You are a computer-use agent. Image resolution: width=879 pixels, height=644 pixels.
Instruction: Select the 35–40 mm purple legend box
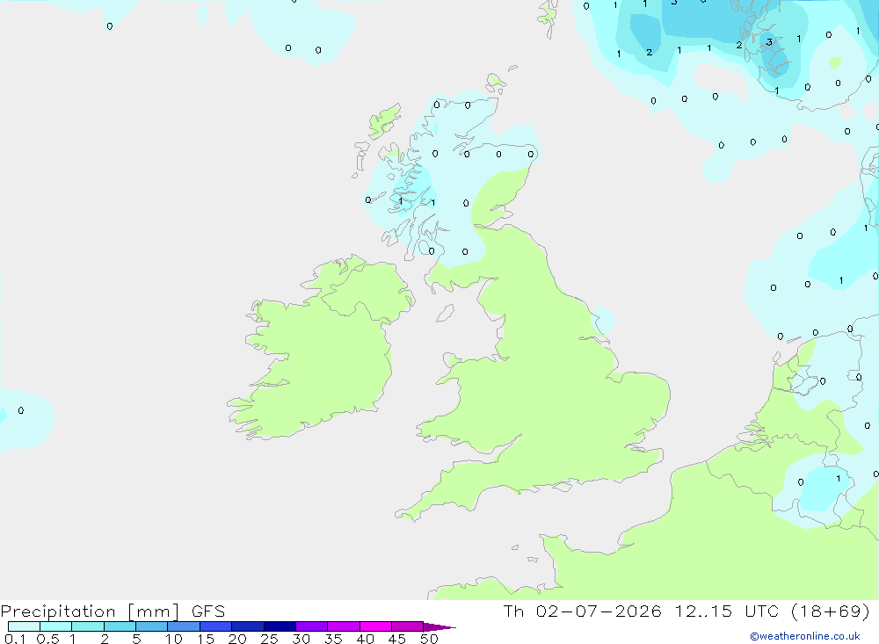[343, 626]
